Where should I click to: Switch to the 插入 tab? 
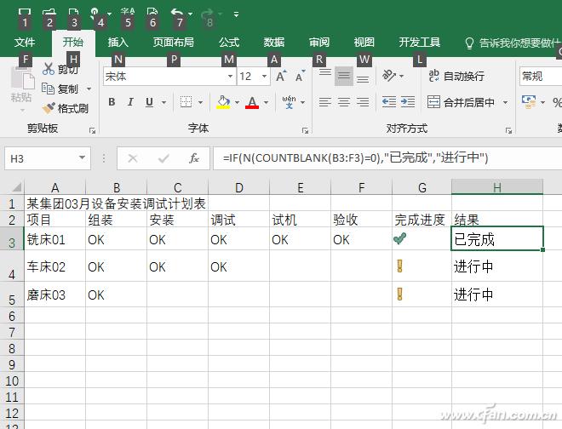click(118, 43)
